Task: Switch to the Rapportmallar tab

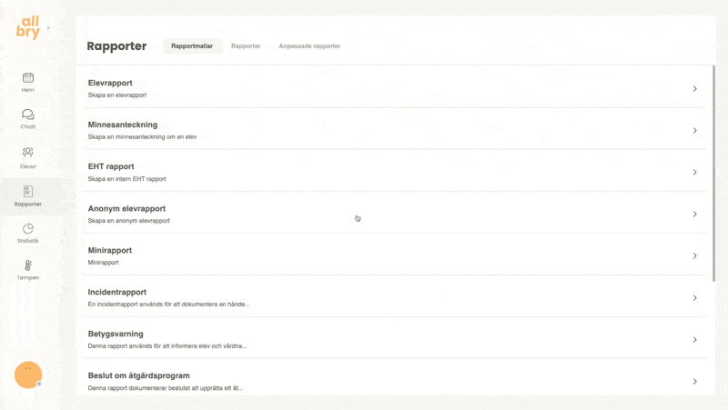Action: click(193, 46)
